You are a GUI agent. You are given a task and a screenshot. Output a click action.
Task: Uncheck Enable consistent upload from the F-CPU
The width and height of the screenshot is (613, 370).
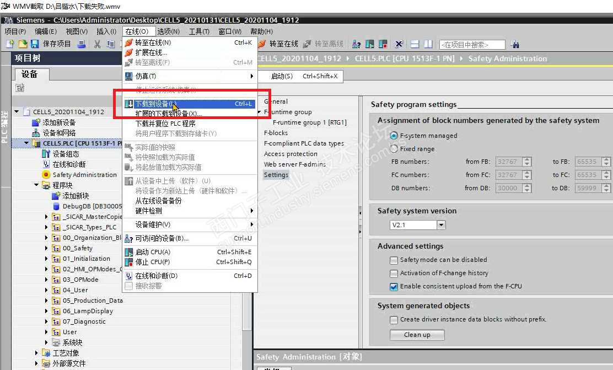pyautogui.click(x=394, y=287)
